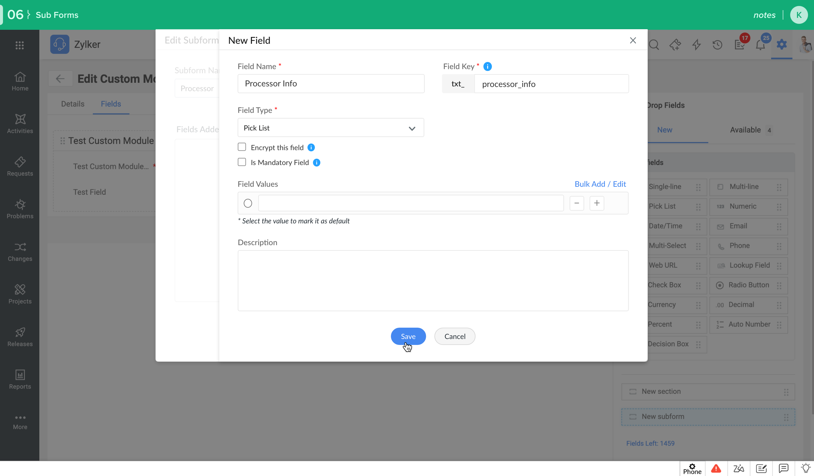814x476 pixels.
Task: Click the recent history clock icon
Action: 717,45
